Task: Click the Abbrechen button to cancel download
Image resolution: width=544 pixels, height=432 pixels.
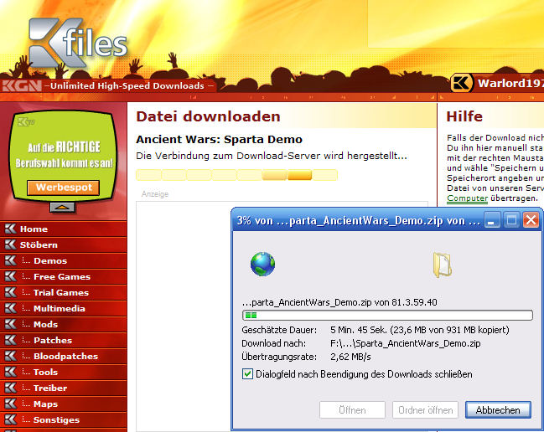Action: pyautogui.click(x=498, y=410)
